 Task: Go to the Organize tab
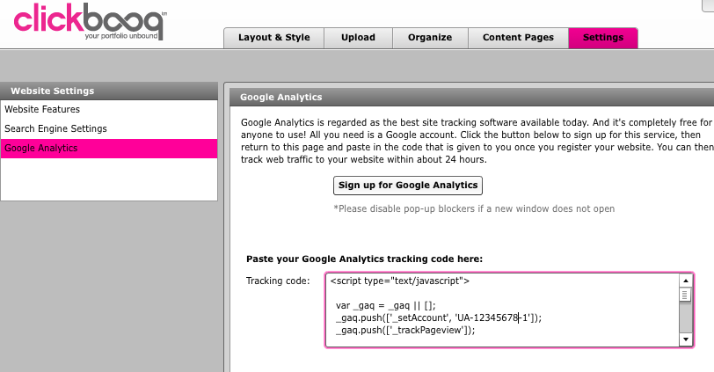pos(430,38)
